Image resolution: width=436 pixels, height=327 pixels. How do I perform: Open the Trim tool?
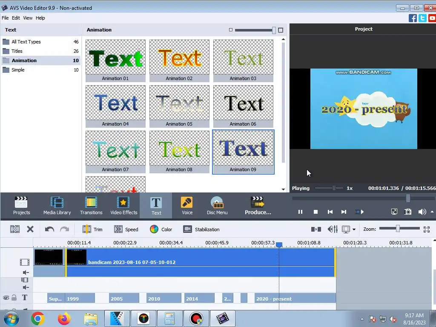point(92,229)
